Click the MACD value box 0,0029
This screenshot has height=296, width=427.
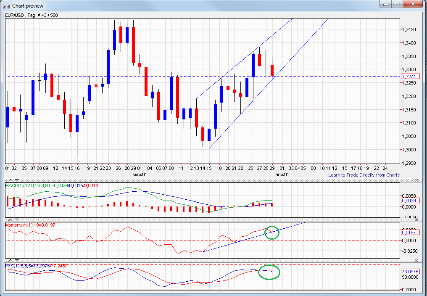(x=410, y=201)
